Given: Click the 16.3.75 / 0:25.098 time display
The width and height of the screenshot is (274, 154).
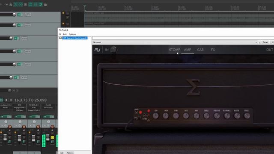Looking at the screenshot, I should [x=30, y=100].
